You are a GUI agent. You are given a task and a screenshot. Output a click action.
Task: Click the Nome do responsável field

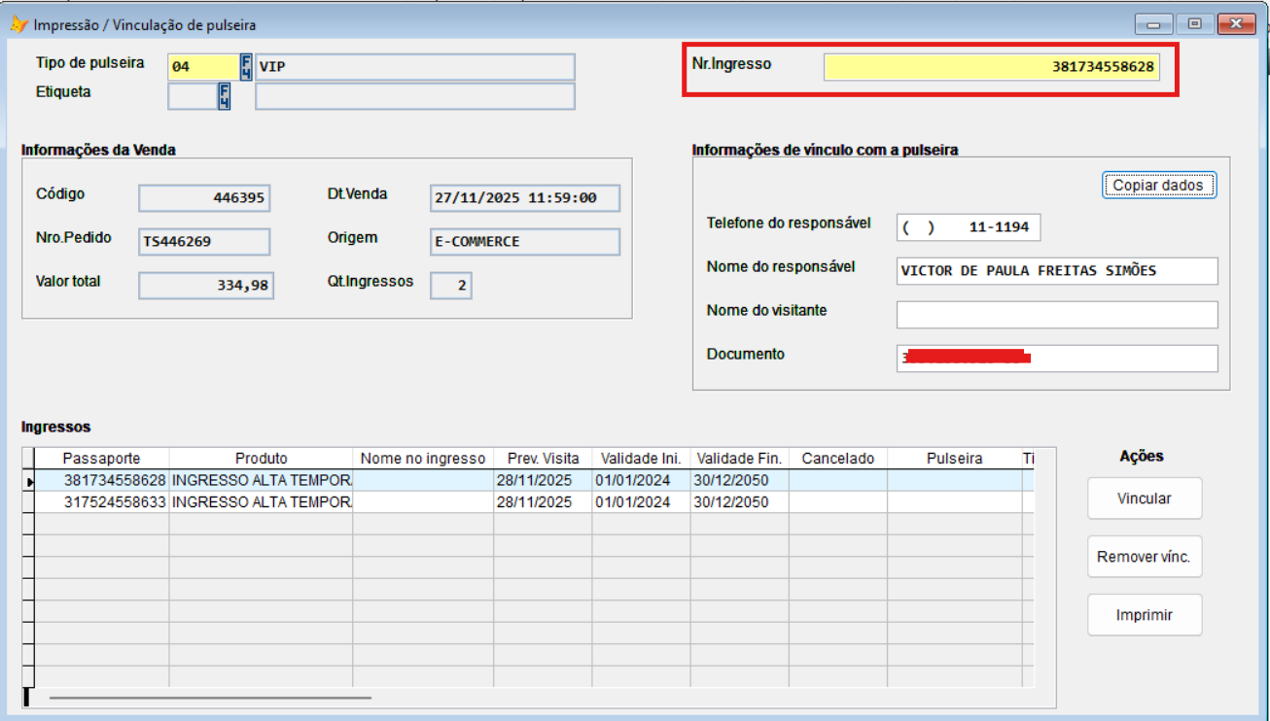(1056, 271)
